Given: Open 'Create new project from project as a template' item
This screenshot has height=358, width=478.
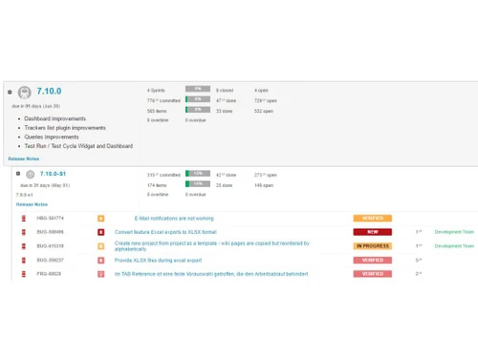Looking at the screenshot, I should 212,246.
